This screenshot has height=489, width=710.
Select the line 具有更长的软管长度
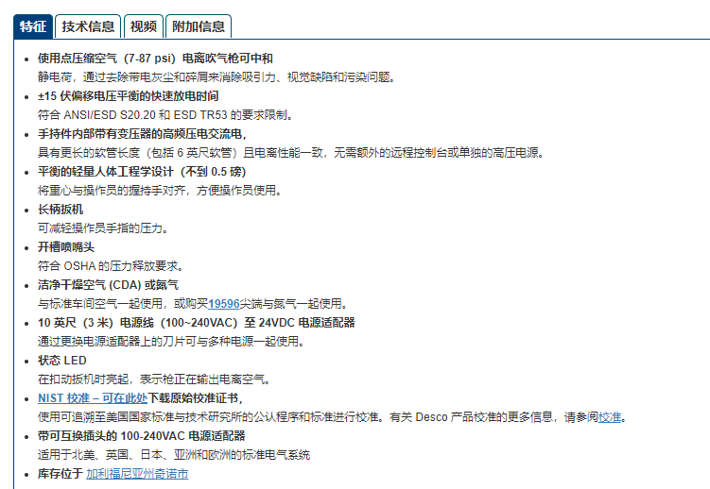tap(291, 153)
